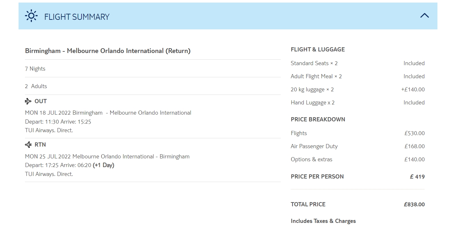
Task: Click the £838.00 total price amount
Action: point(414,204)
